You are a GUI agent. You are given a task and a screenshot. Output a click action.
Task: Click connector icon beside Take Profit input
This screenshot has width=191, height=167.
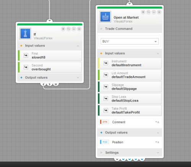tap(106, 110)
